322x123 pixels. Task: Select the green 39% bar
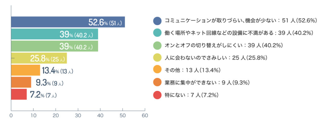tap(55, 46)
